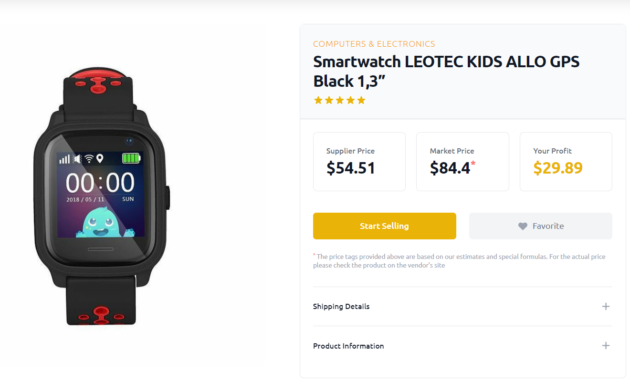Viewport: 630px width, 381px height.
Task: Click the red asterisk beside Market Price
Action: click(473, 163)
